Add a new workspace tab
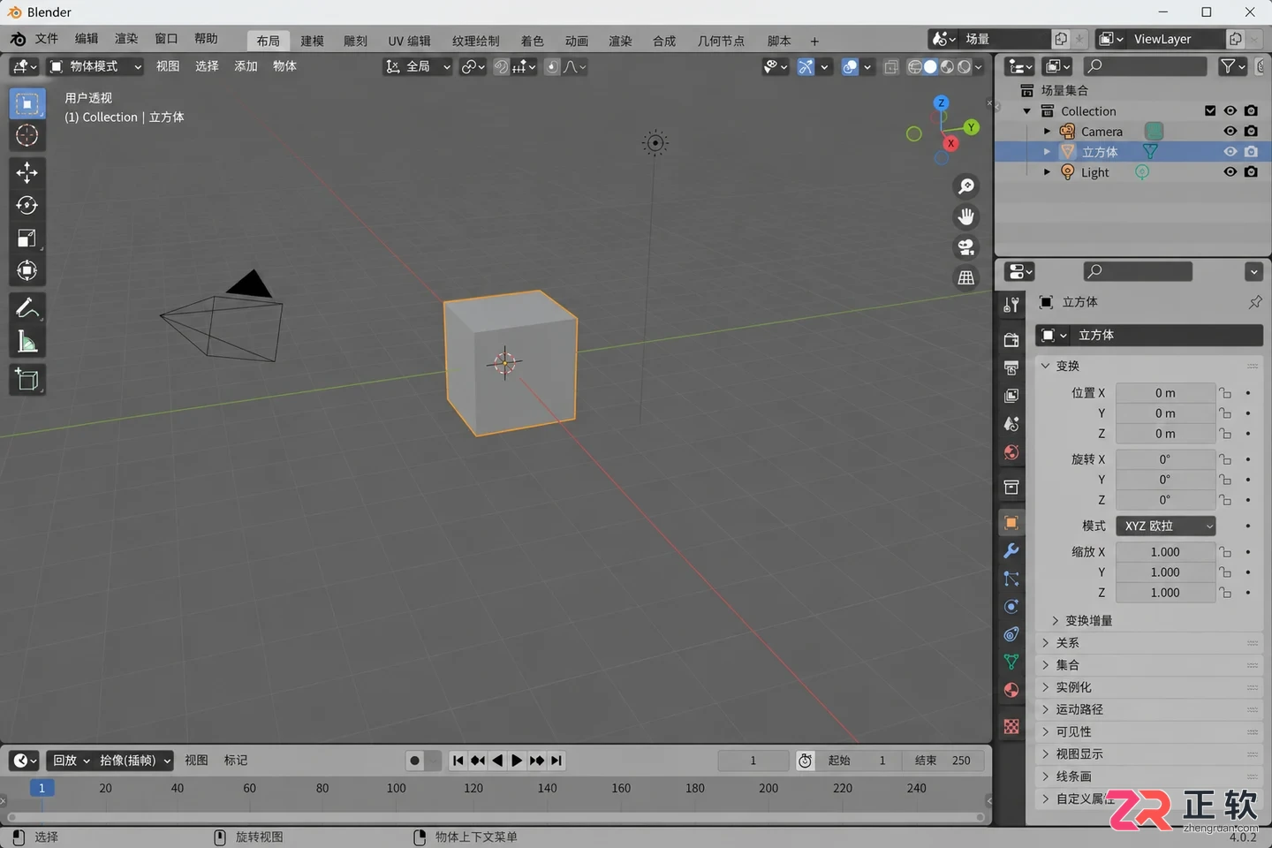The height and width of the screenshot is (848, 1272). tap(814, 41)
